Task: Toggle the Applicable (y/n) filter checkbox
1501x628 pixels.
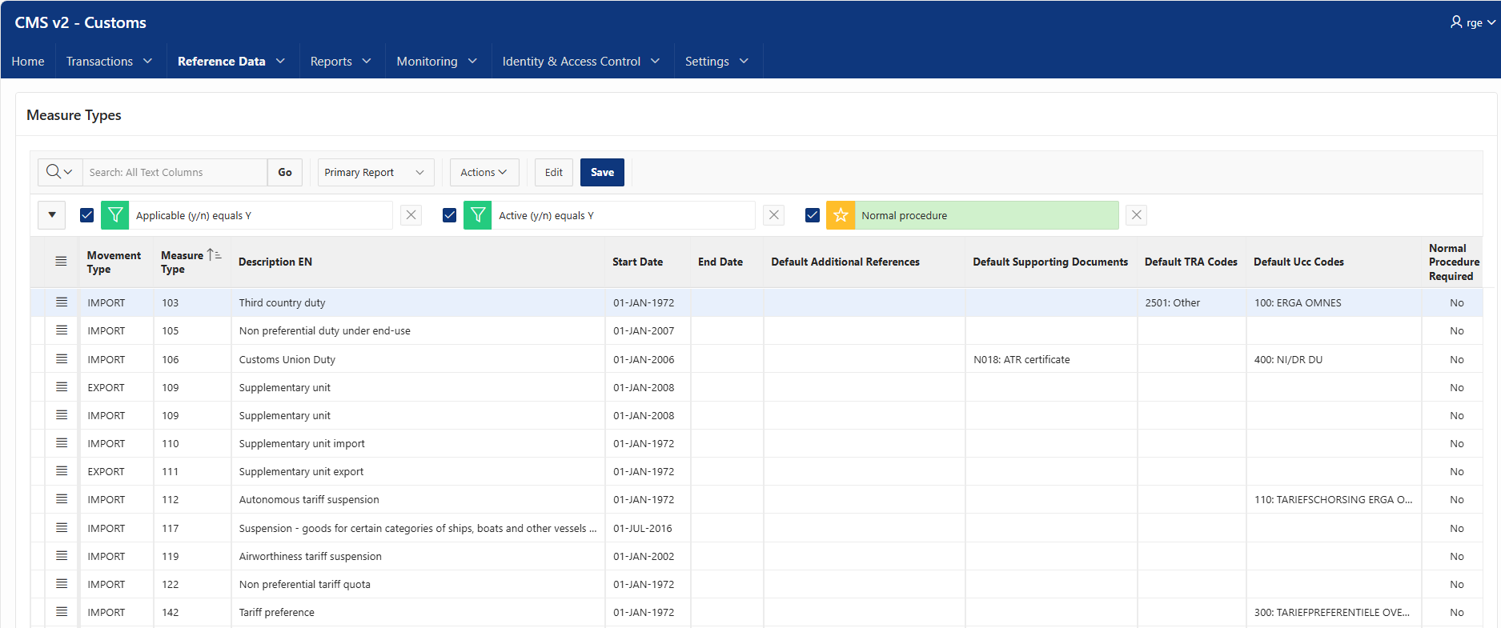Action: pos(87,215)
